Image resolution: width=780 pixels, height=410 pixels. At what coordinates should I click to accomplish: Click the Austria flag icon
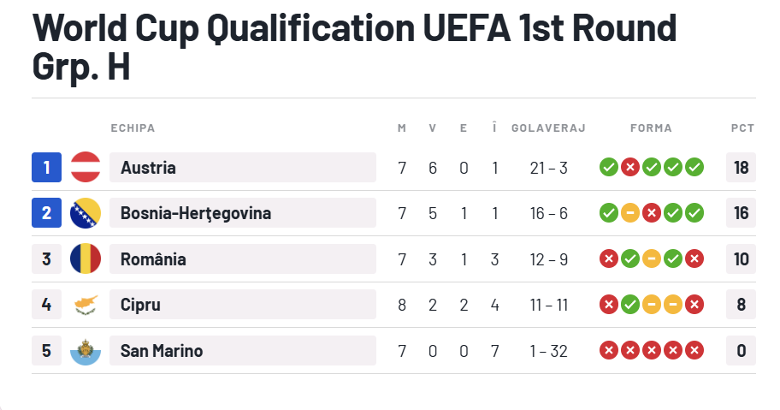[x=86, y=167]
